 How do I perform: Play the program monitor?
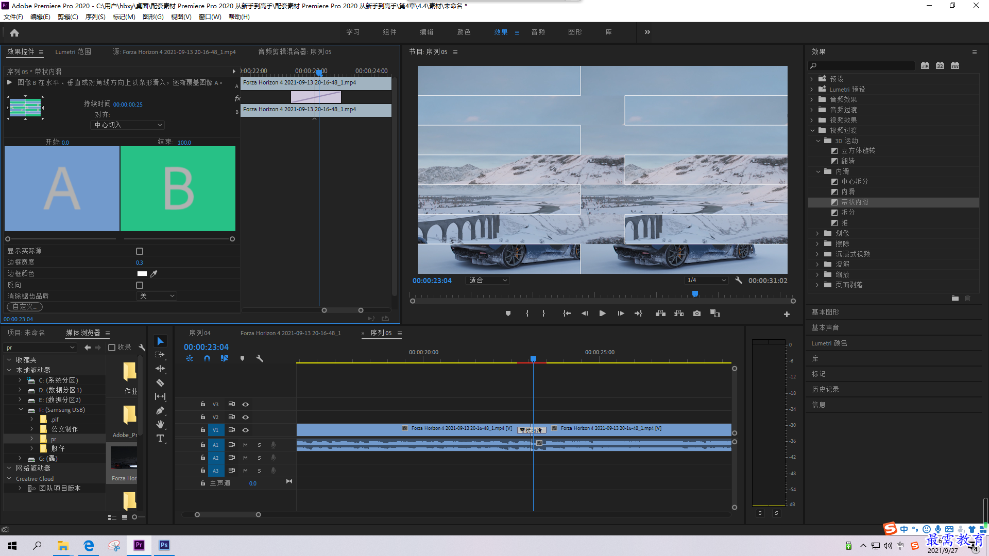(602, 313)
